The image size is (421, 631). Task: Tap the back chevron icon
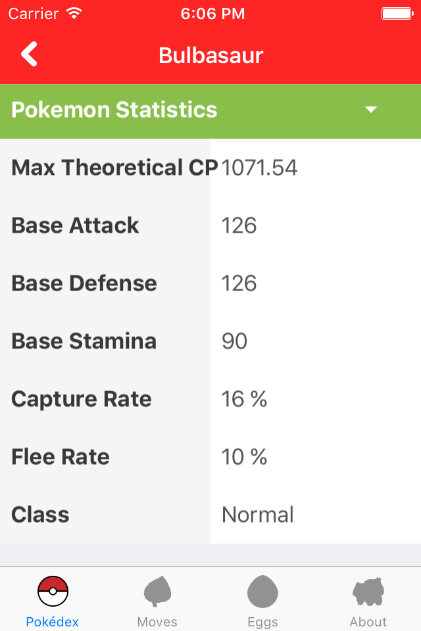click(x=29, y=54)
